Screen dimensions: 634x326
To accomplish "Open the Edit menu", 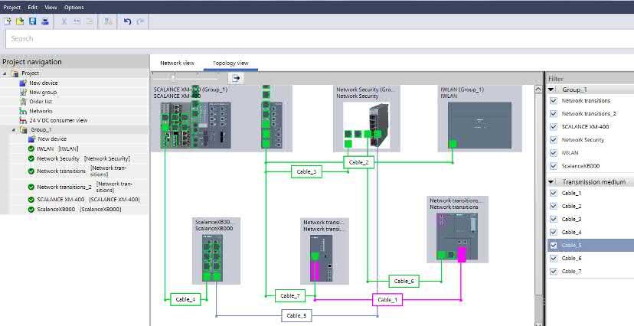I will tap(33, 8).
